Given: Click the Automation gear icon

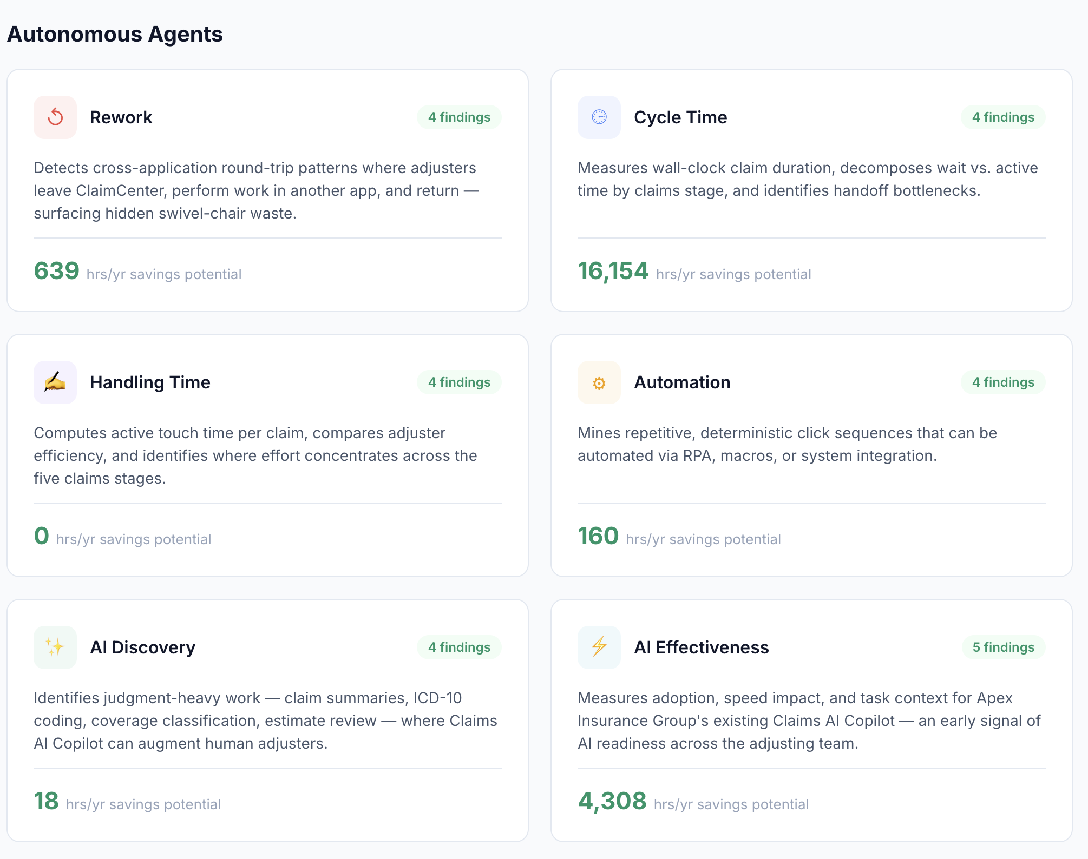Looking at the screenshot, I should 599,382.
